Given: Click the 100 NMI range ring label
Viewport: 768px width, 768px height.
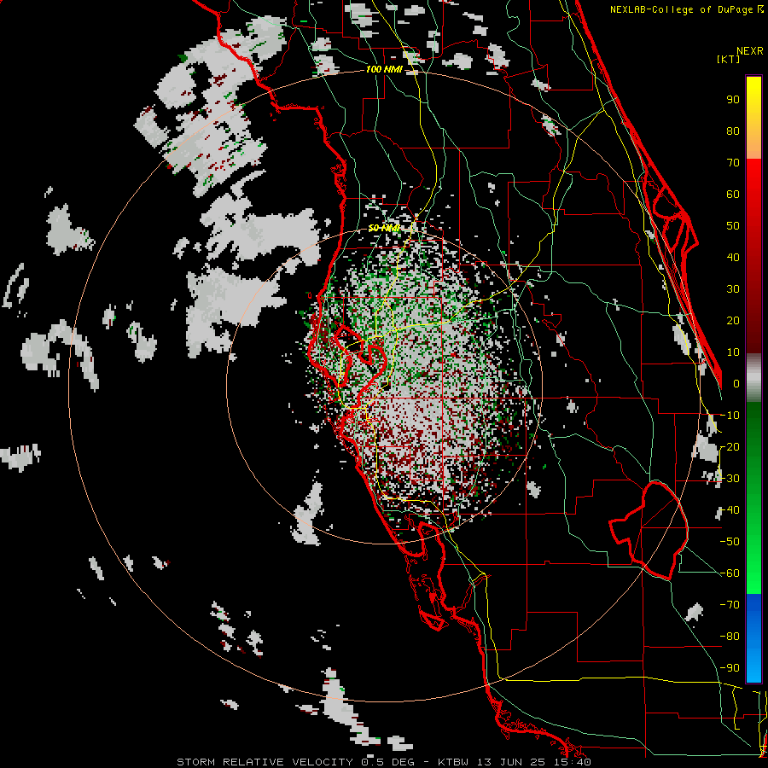Looking at the screenshot, I should click(x=384, y=70).
